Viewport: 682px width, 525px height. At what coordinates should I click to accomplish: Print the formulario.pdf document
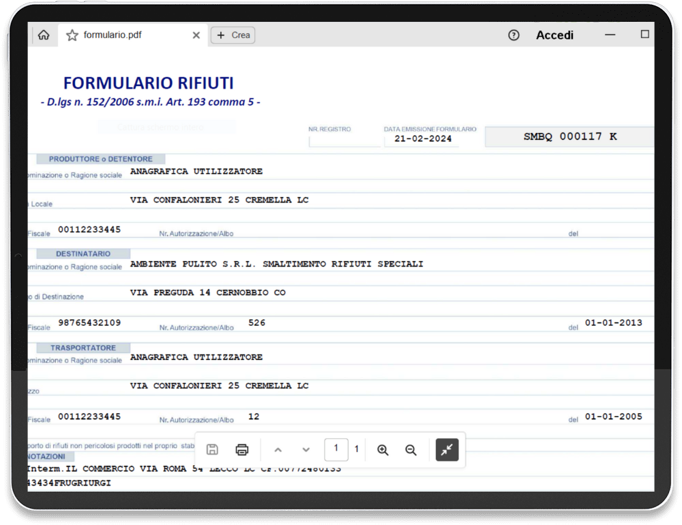tap(242, 449)
